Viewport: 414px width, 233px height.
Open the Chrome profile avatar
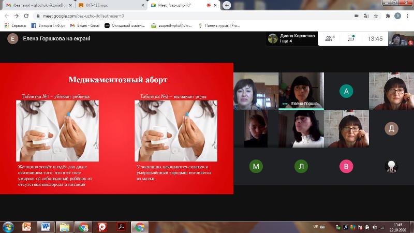click(397, 16)
